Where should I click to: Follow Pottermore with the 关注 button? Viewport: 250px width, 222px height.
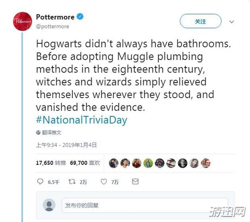pyautogui.click(x=200, y=21)
